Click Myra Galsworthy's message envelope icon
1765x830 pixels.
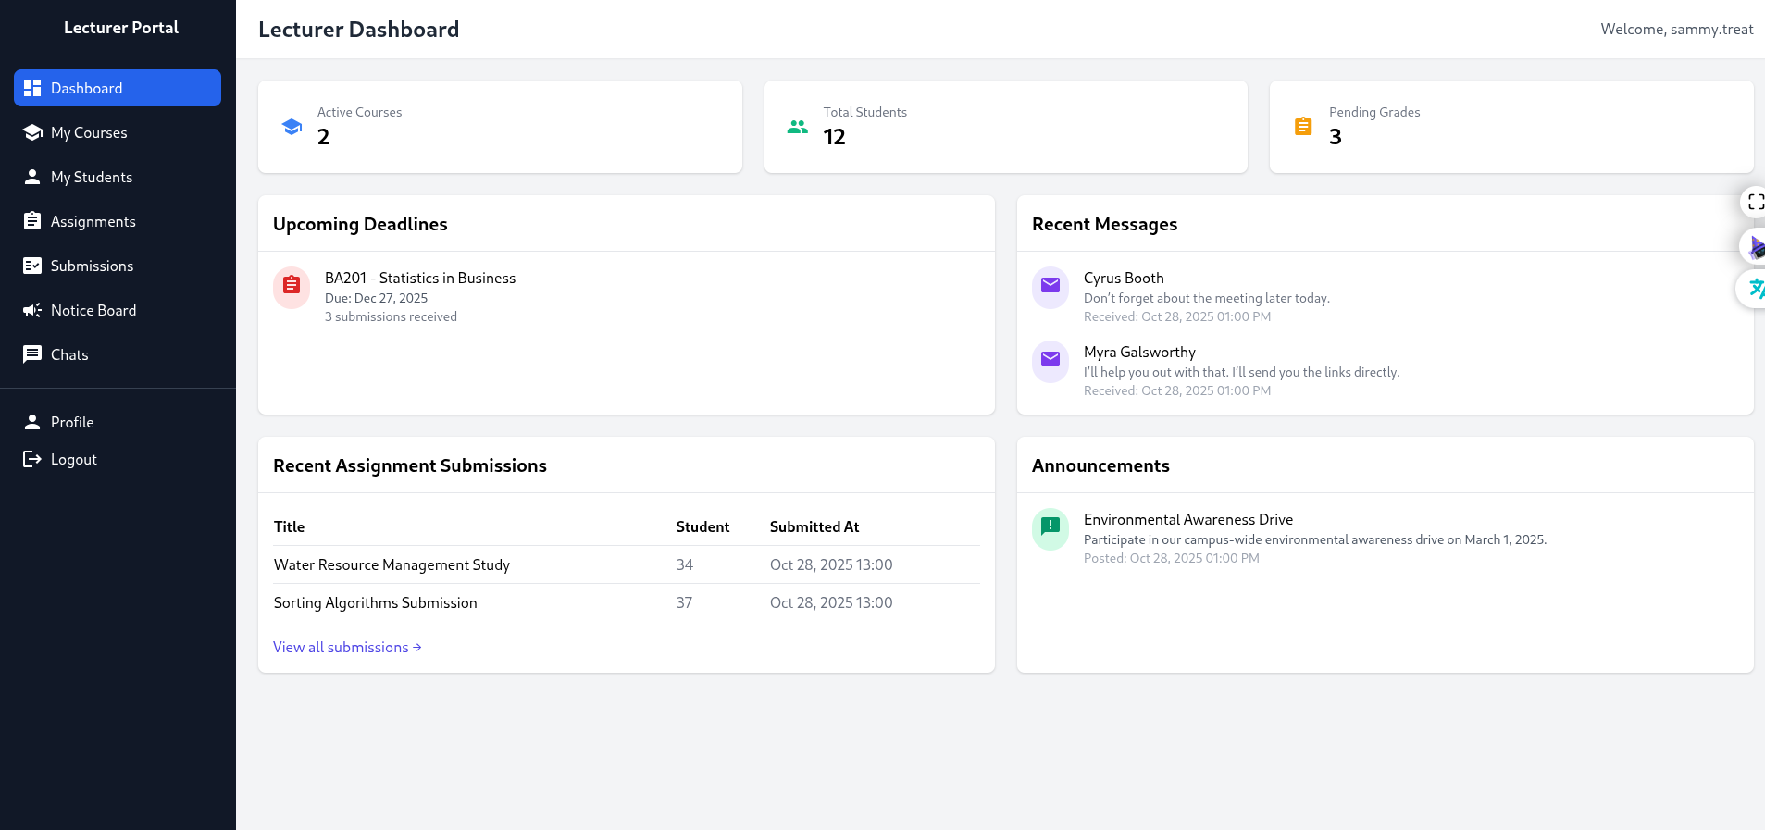tap(1050, 360)
